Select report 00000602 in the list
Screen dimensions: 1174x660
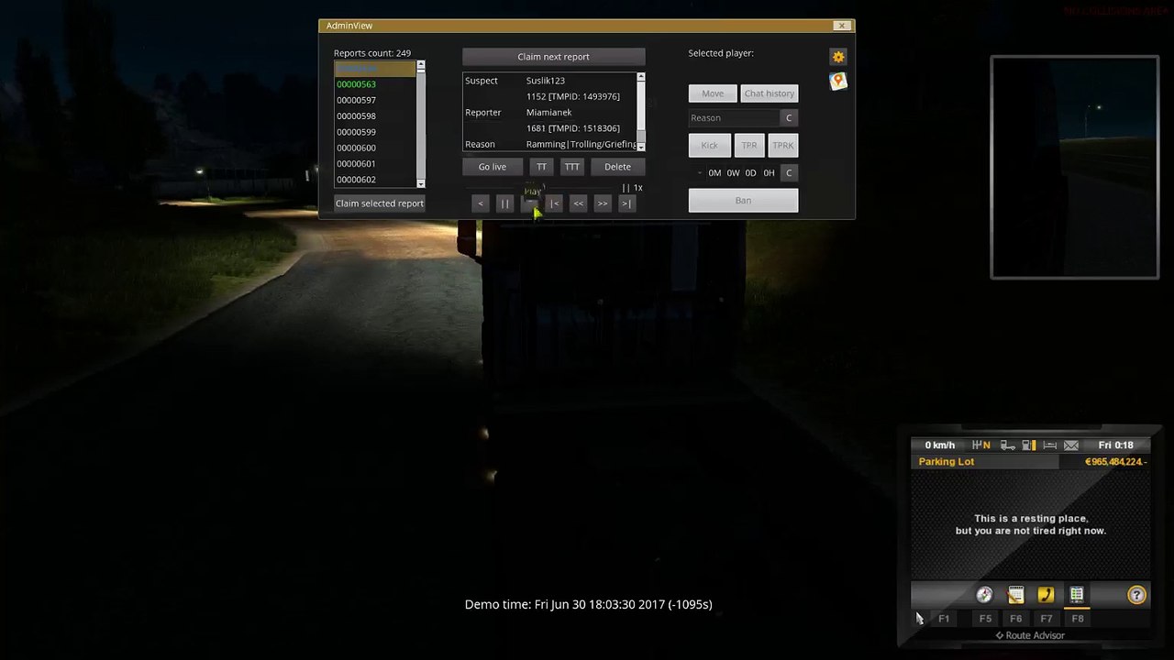pos(374,180)
